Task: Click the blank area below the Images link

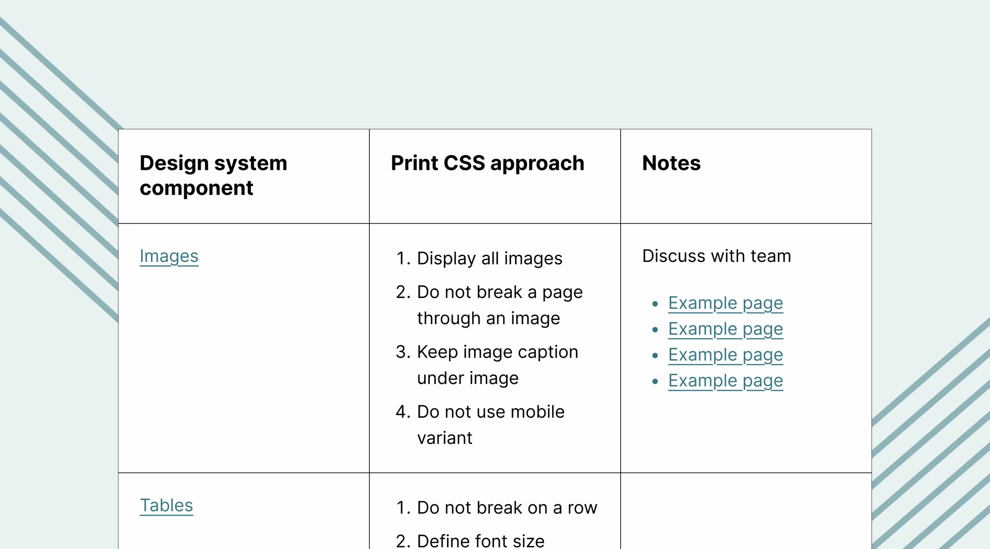Action: point(244,367)
